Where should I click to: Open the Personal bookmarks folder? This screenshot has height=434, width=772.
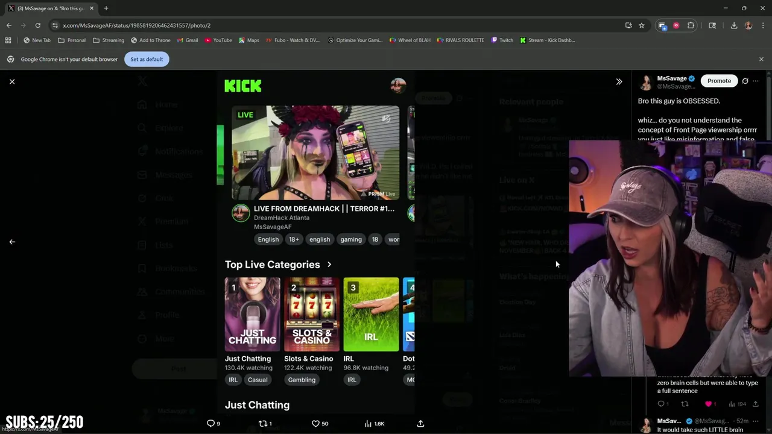(x=72, y=40)
